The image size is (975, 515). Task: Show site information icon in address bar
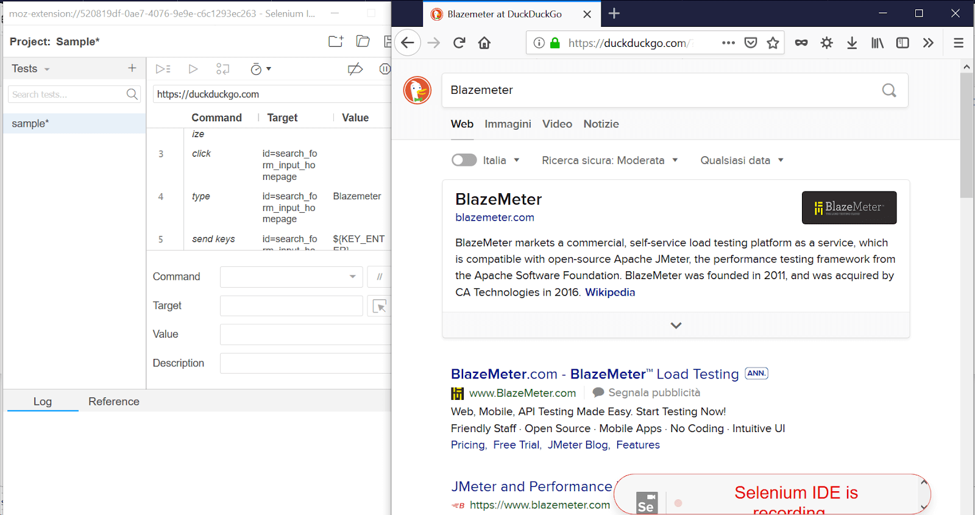(x=539, y=43)
